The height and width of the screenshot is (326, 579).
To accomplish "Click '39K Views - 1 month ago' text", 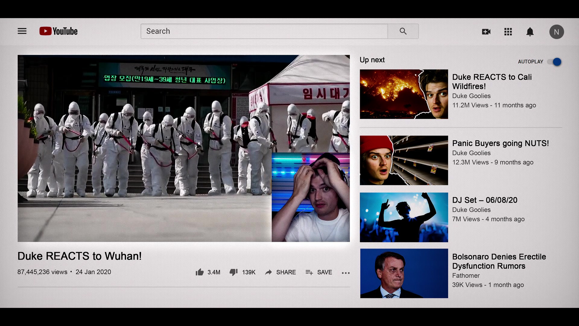I will [488, 285].
